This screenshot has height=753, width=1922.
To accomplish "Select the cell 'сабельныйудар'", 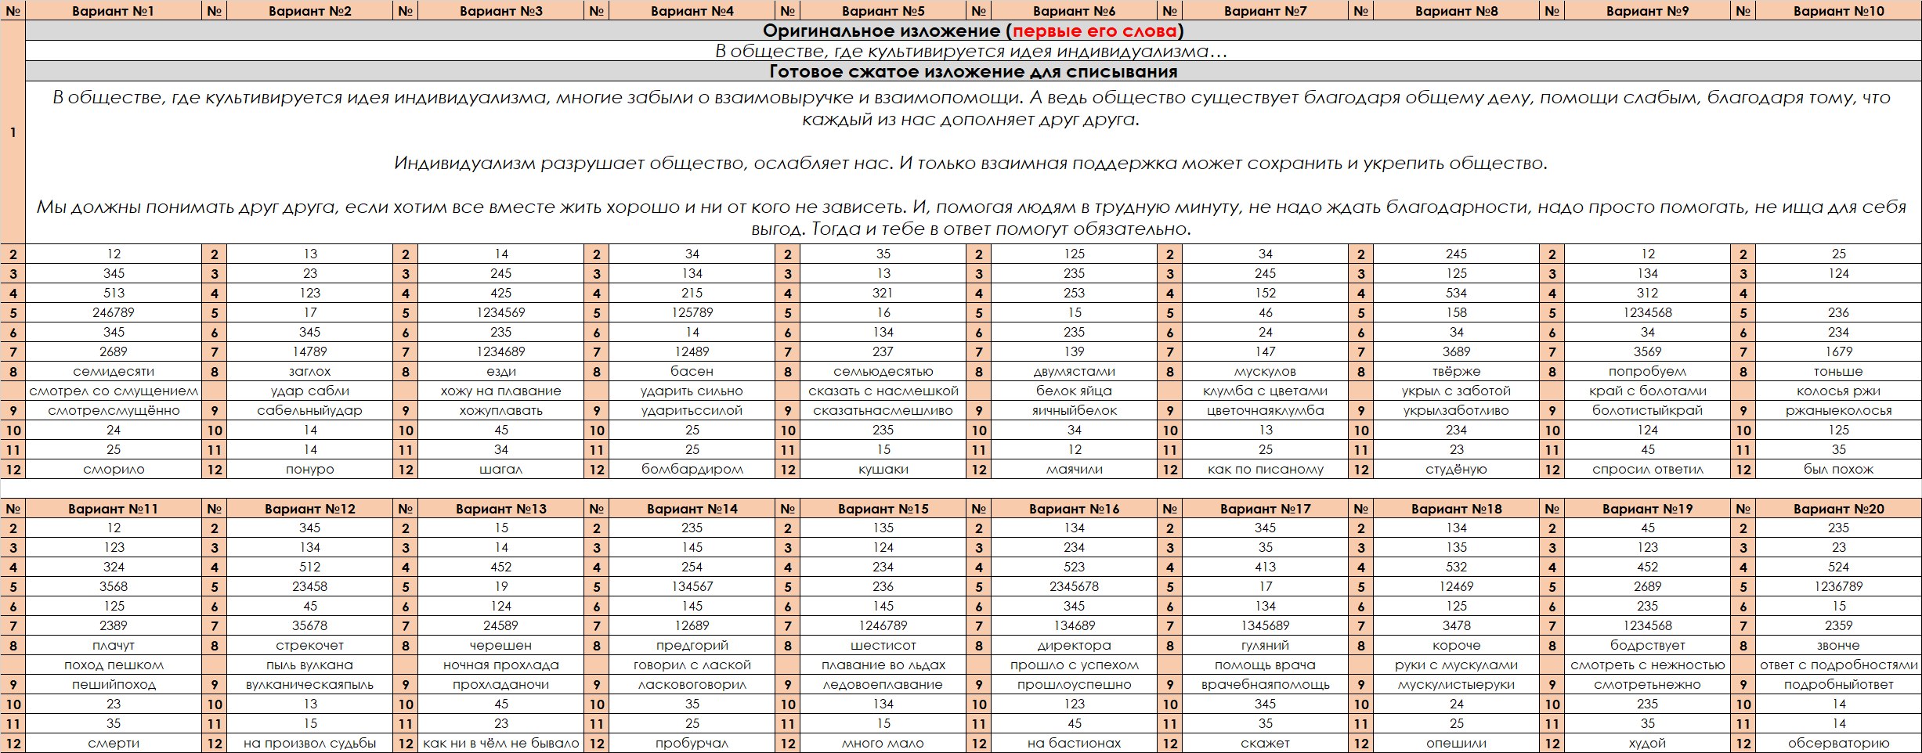I will [309, 411].
